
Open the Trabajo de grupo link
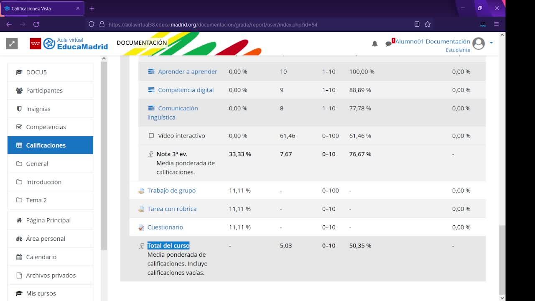click(x=171, y=191)
